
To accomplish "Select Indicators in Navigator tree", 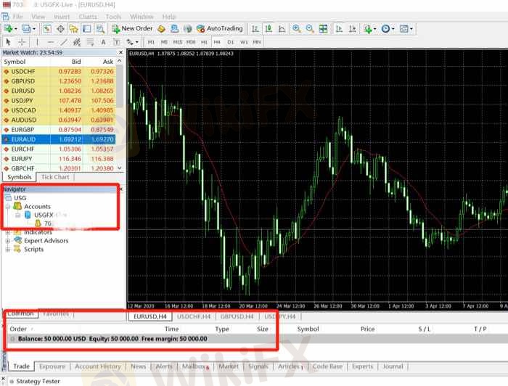I will (x=38, y=232).
